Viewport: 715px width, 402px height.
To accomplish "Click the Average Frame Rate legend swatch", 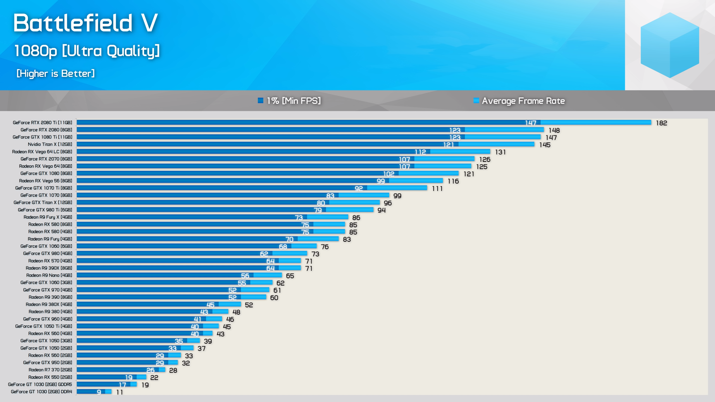I will (x=476, y=100).
